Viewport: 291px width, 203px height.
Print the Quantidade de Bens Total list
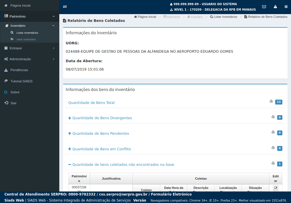(271, 101)
